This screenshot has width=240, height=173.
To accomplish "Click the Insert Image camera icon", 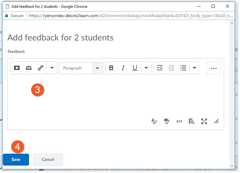I will [x=29, y=68].
